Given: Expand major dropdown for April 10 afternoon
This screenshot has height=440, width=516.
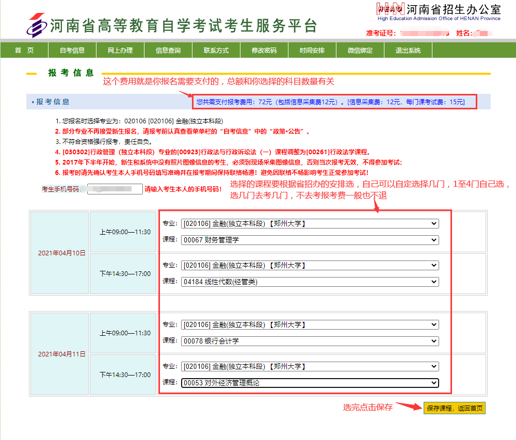Looking at the screenshot, I should [310, 266].
